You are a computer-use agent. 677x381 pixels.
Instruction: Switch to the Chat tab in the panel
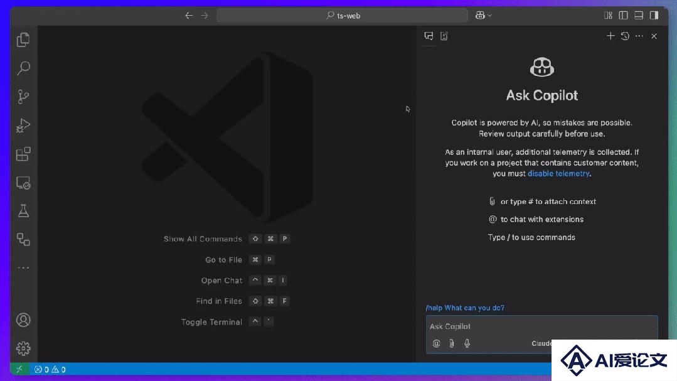[x=429, y=36]
